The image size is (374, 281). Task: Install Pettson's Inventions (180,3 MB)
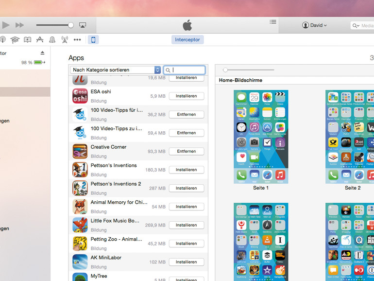click(x=187, y=170)
